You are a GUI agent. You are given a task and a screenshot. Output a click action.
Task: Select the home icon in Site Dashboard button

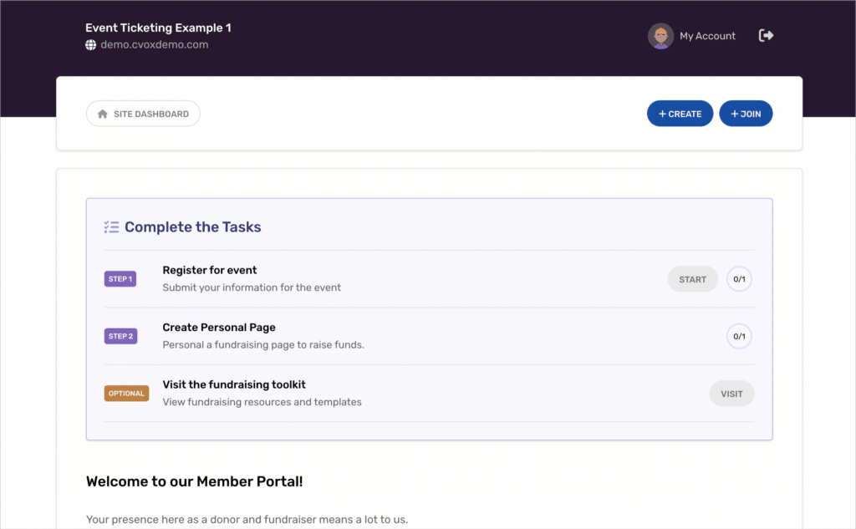101,113
